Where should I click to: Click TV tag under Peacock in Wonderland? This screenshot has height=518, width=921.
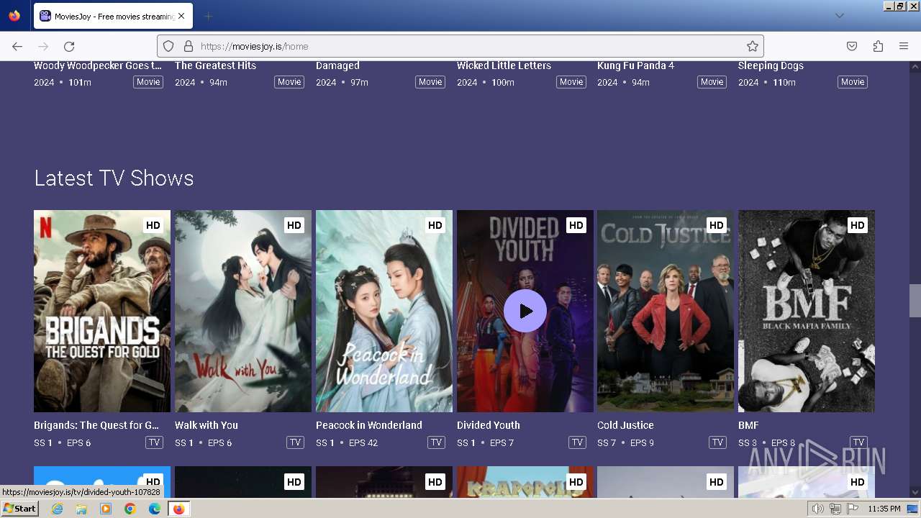(x=436, y=442)
